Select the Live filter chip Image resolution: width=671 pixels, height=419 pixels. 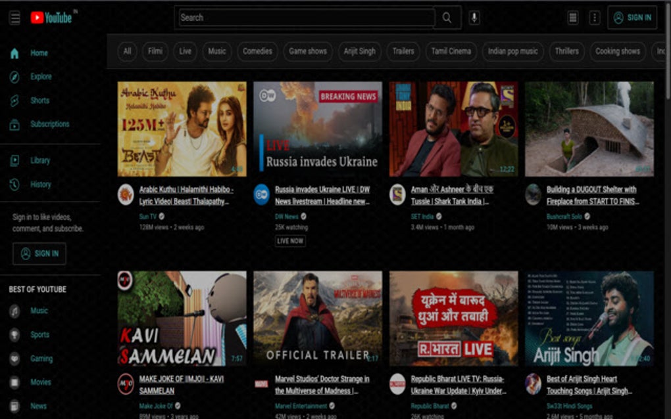[185, 51]
